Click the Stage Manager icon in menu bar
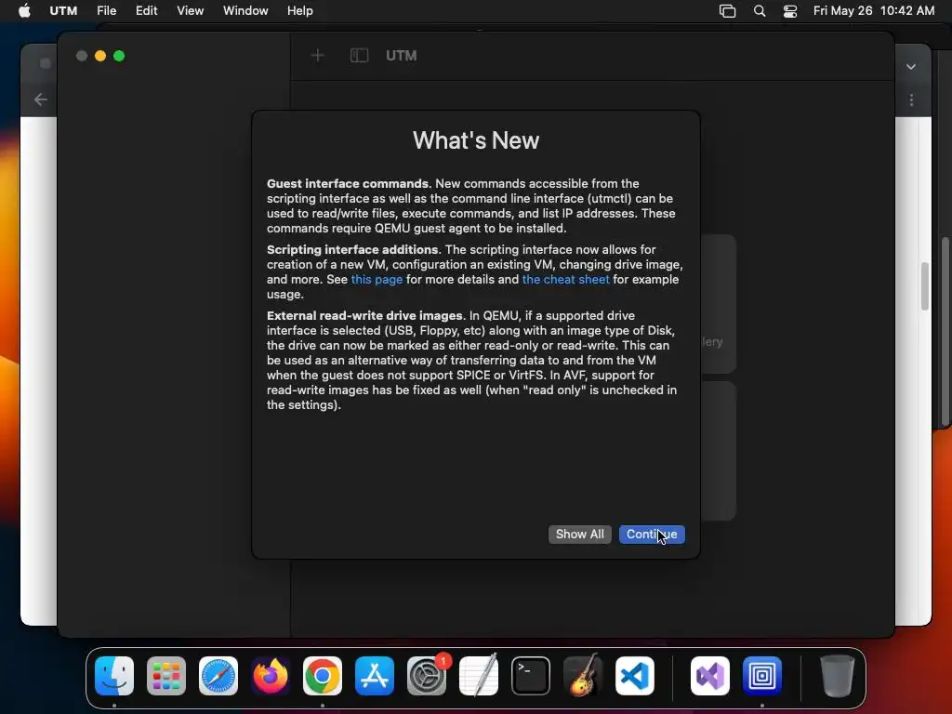The height and width of the screenshot is (714, 952). tap(727, 11)
